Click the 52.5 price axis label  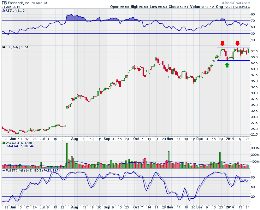pyautogui.click(x=254, y=63)
